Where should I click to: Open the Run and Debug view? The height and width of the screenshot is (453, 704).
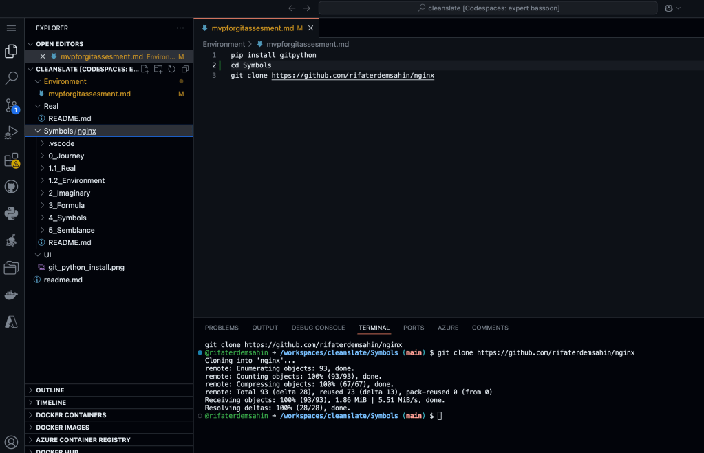coord(11,132)
